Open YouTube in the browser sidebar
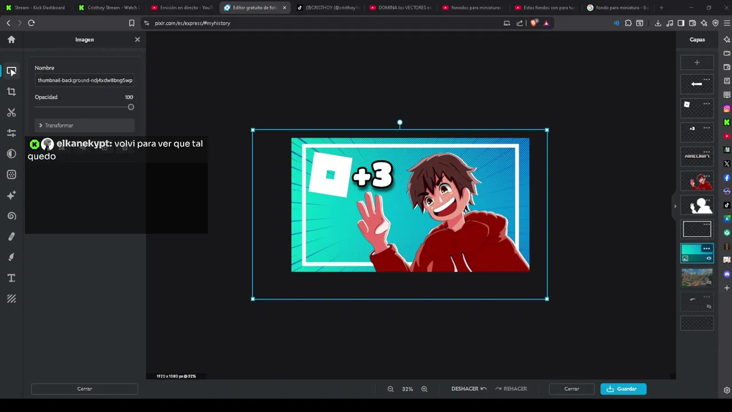Screen dimensions: 732x412 727,136
